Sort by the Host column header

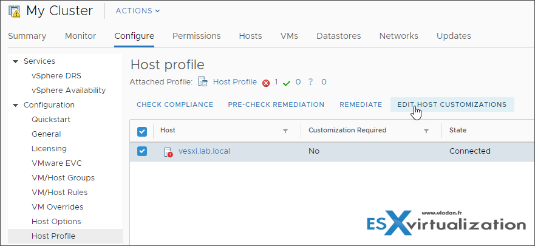(168, 130)
